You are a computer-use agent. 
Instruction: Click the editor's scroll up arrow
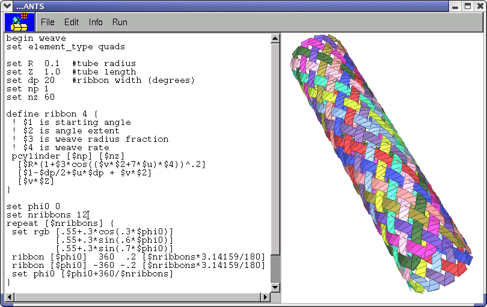pyautogui.click(x=275, y=38)
